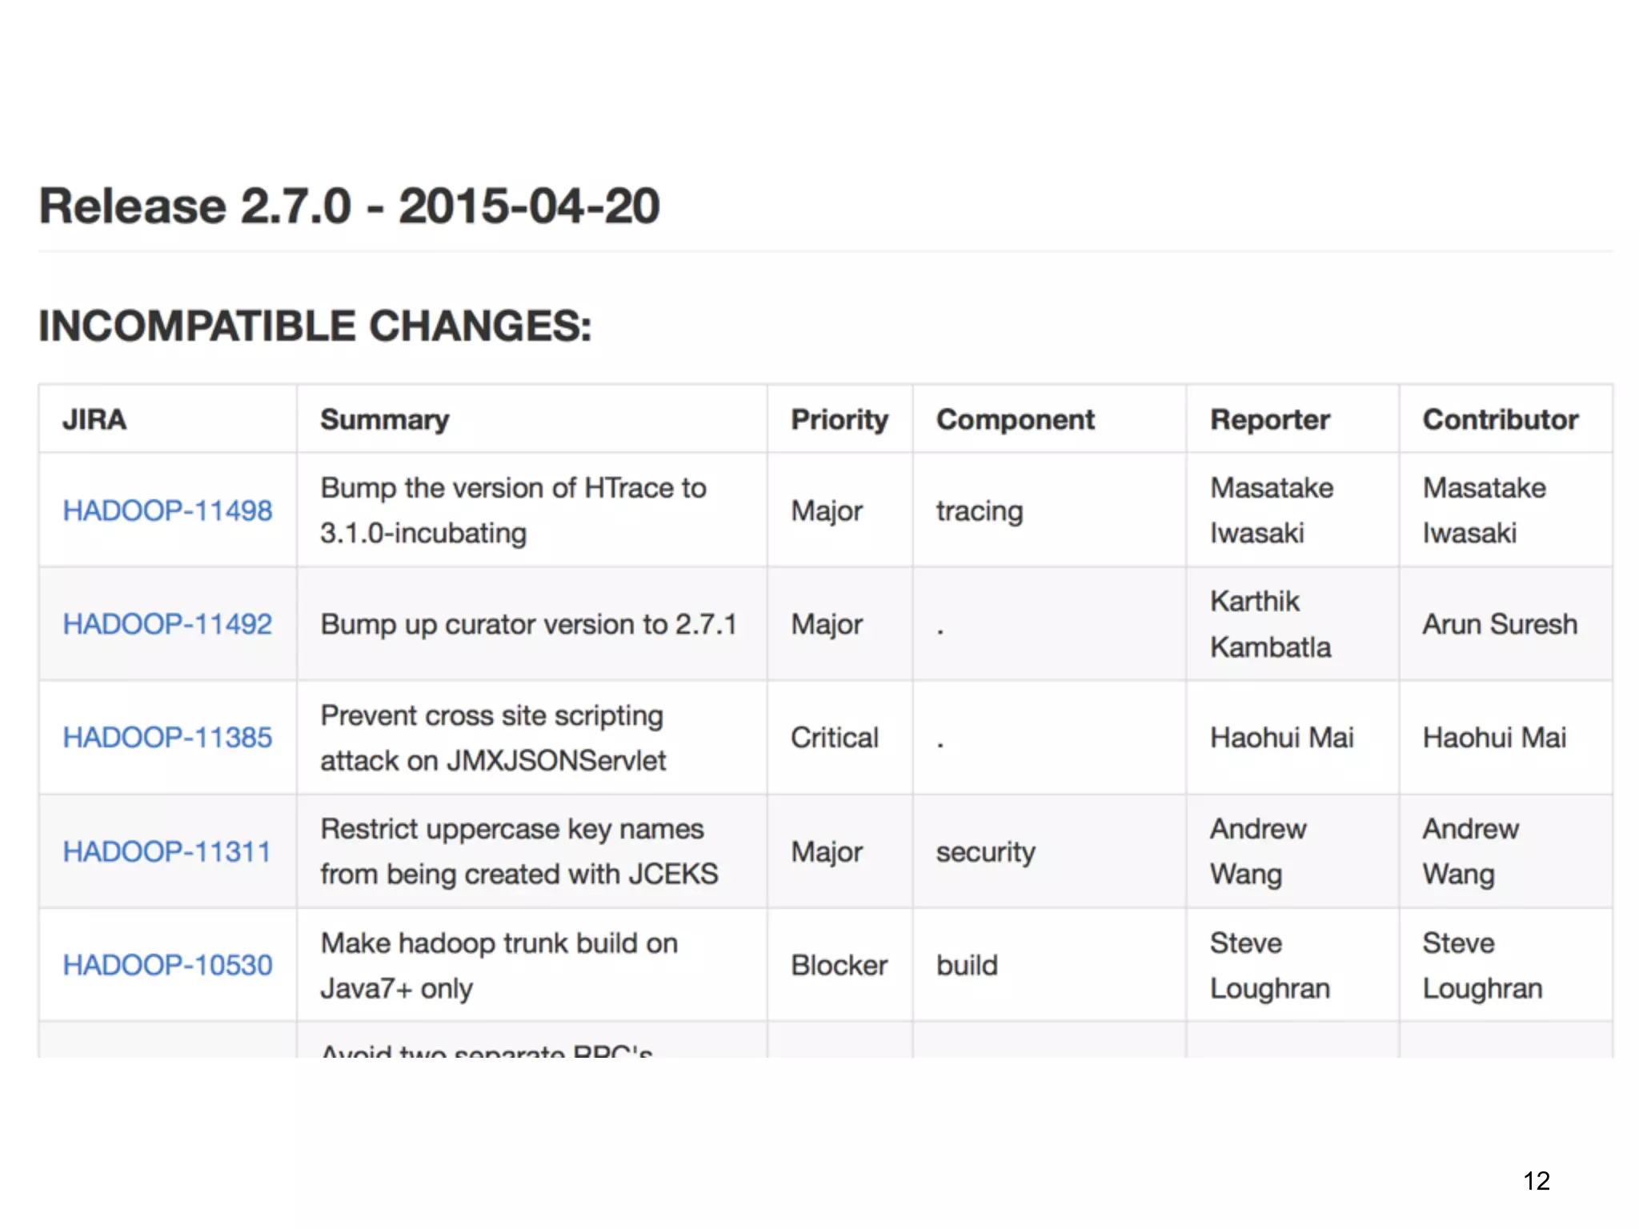Image resolution: width=1639 pixels, height=1229 pixels.
Task: Click the Contributor column header
Action: point(1500,419)
